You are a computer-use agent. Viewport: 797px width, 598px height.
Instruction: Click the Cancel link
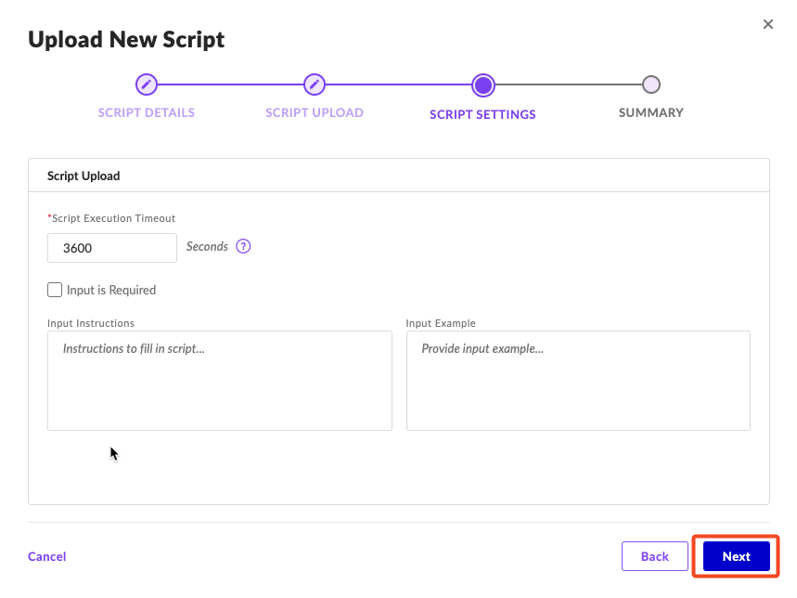pyautogui.click(x=47, y=556)
